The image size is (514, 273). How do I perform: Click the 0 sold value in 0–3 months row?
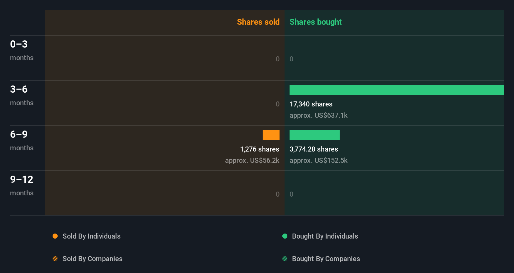pos(278,59)
